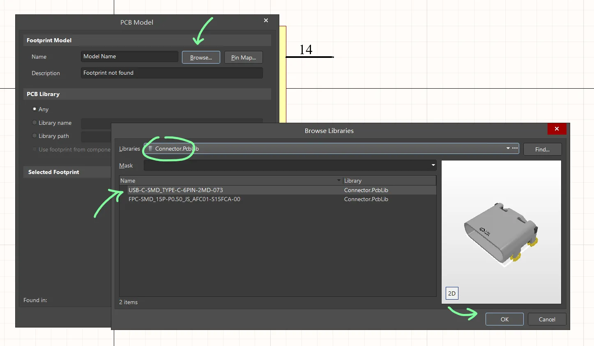Click the Footprint not found description field

tap(172, 73)
